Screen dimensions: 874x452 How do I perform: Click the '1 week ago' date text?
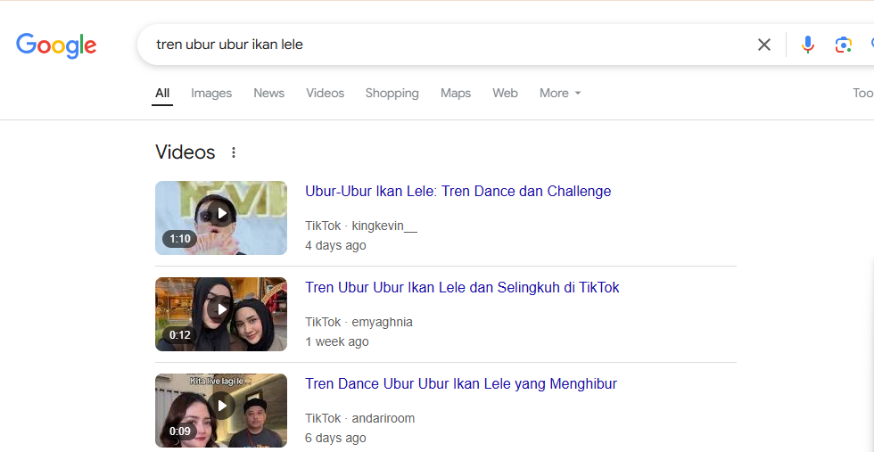[x=337, y=341]
